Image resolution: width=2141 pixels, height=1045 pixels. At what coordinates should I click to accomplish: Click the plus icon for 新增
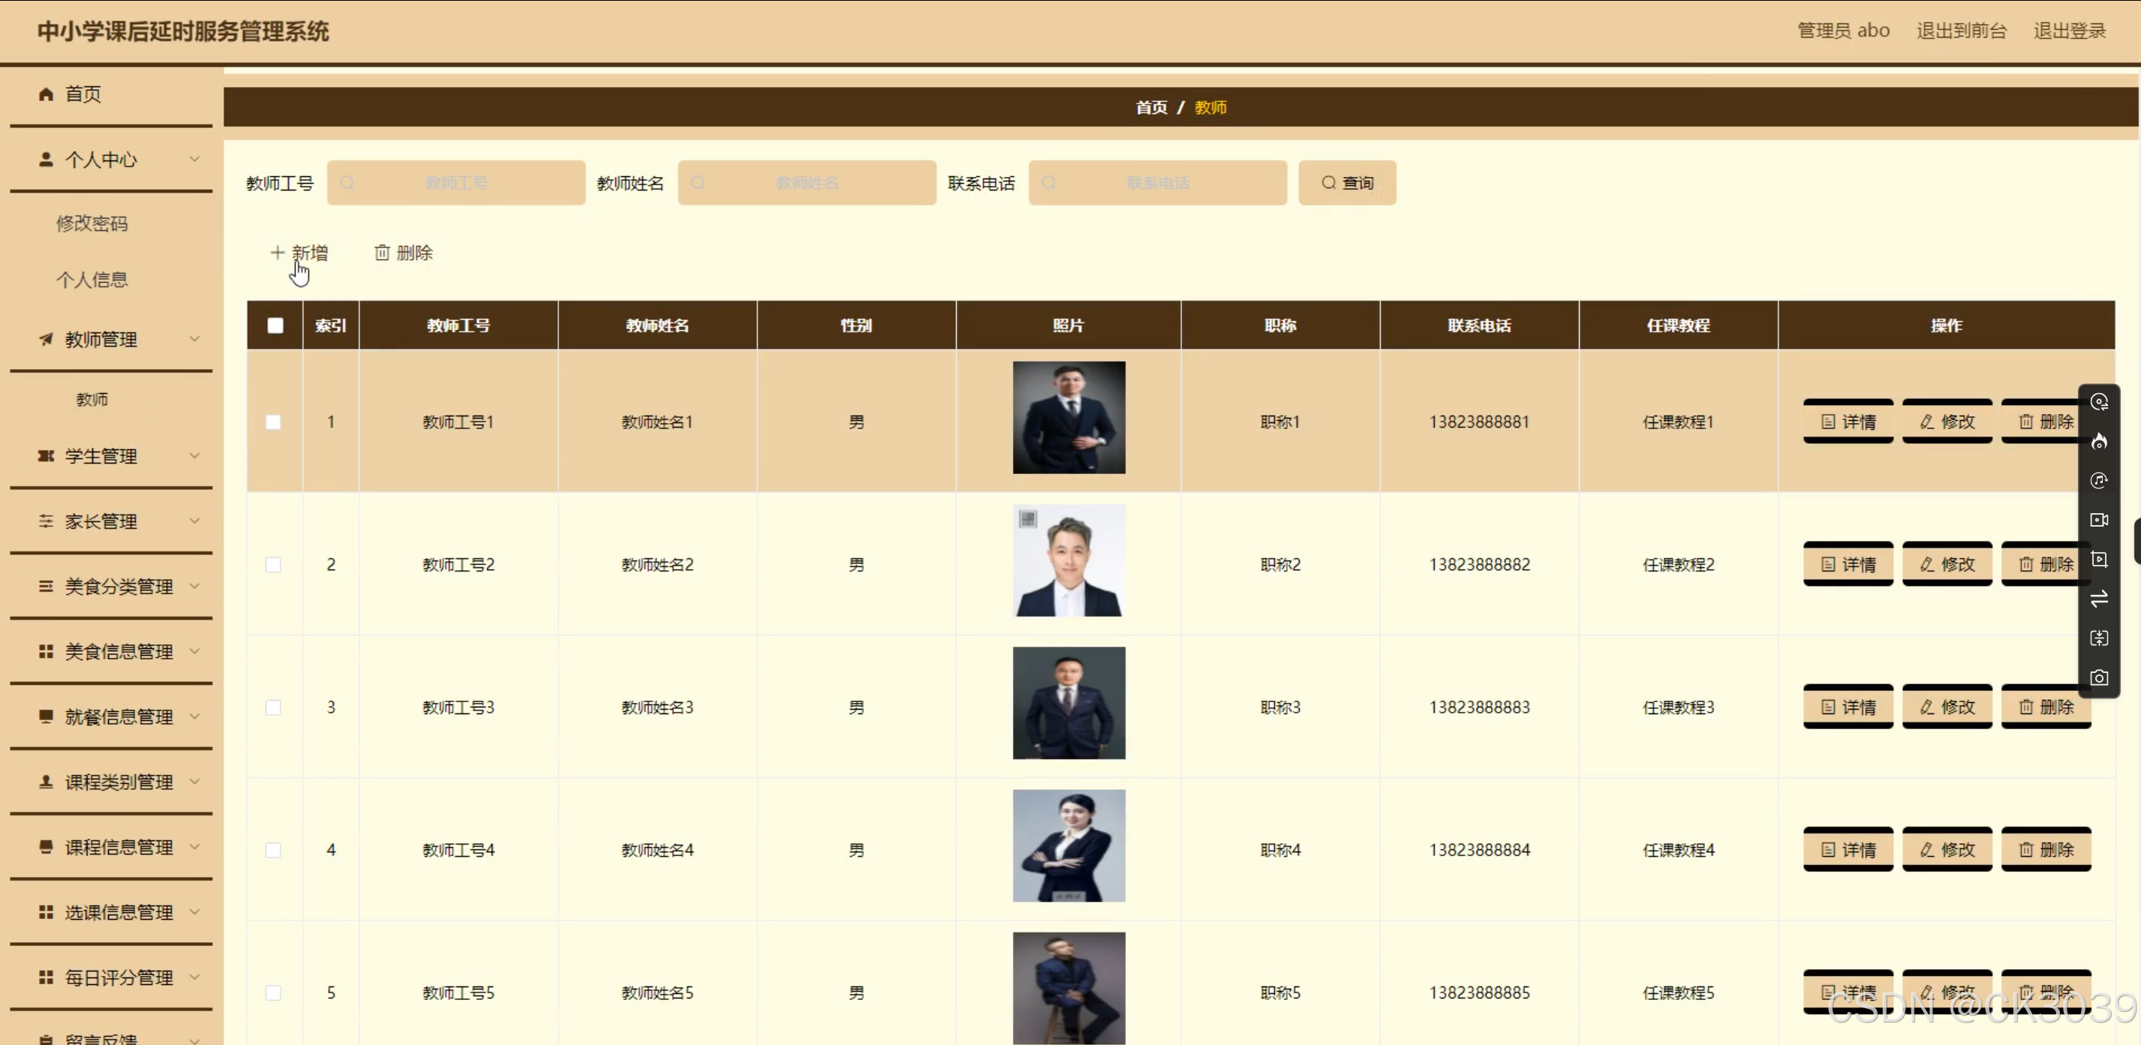277,253
